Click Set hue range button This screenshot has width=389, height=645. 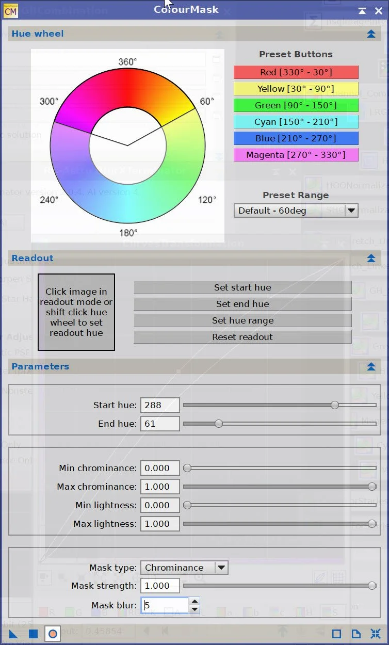click(x=242, y=320)
